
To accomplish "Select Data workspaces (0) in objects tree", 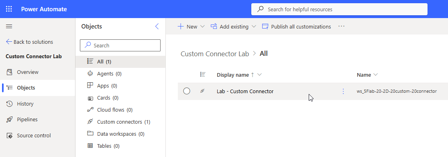I will click(x=120, y=134).
